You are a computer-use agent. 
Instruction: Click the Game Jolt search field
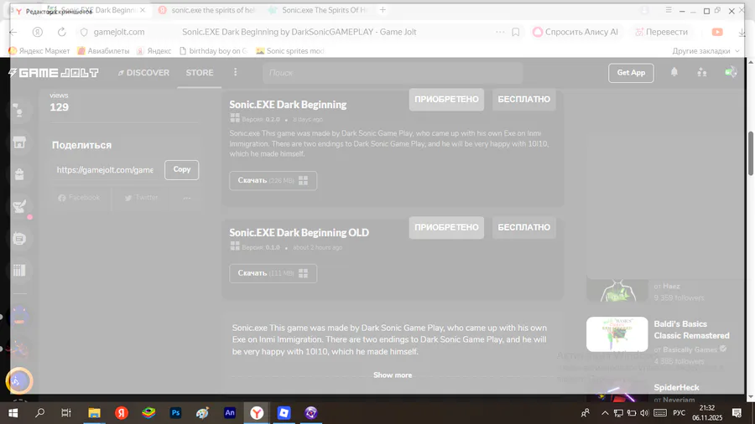click(393, 73)
